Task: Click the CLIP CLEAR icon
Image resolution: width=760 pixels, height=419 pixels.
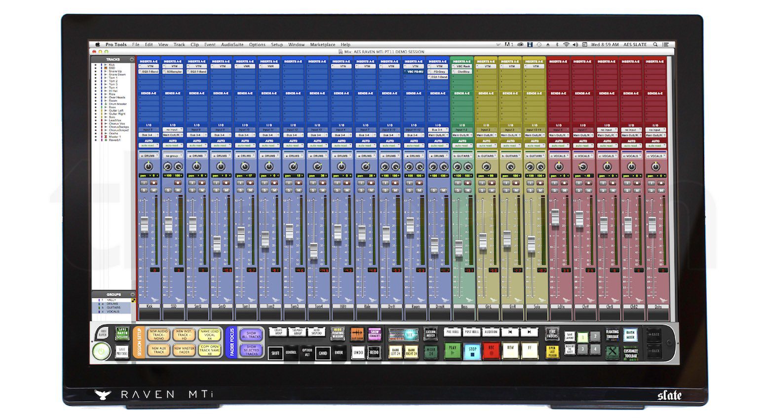Action: point(356,333)
